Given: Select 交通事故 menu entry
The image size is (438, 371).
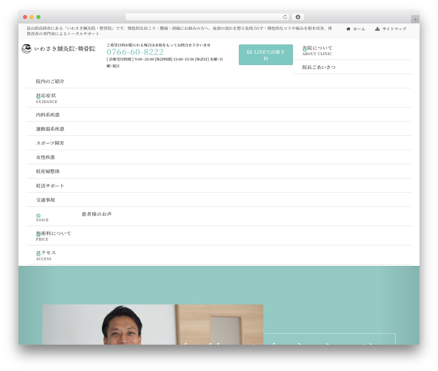Looking at the screenshot, I should (219, 200).
